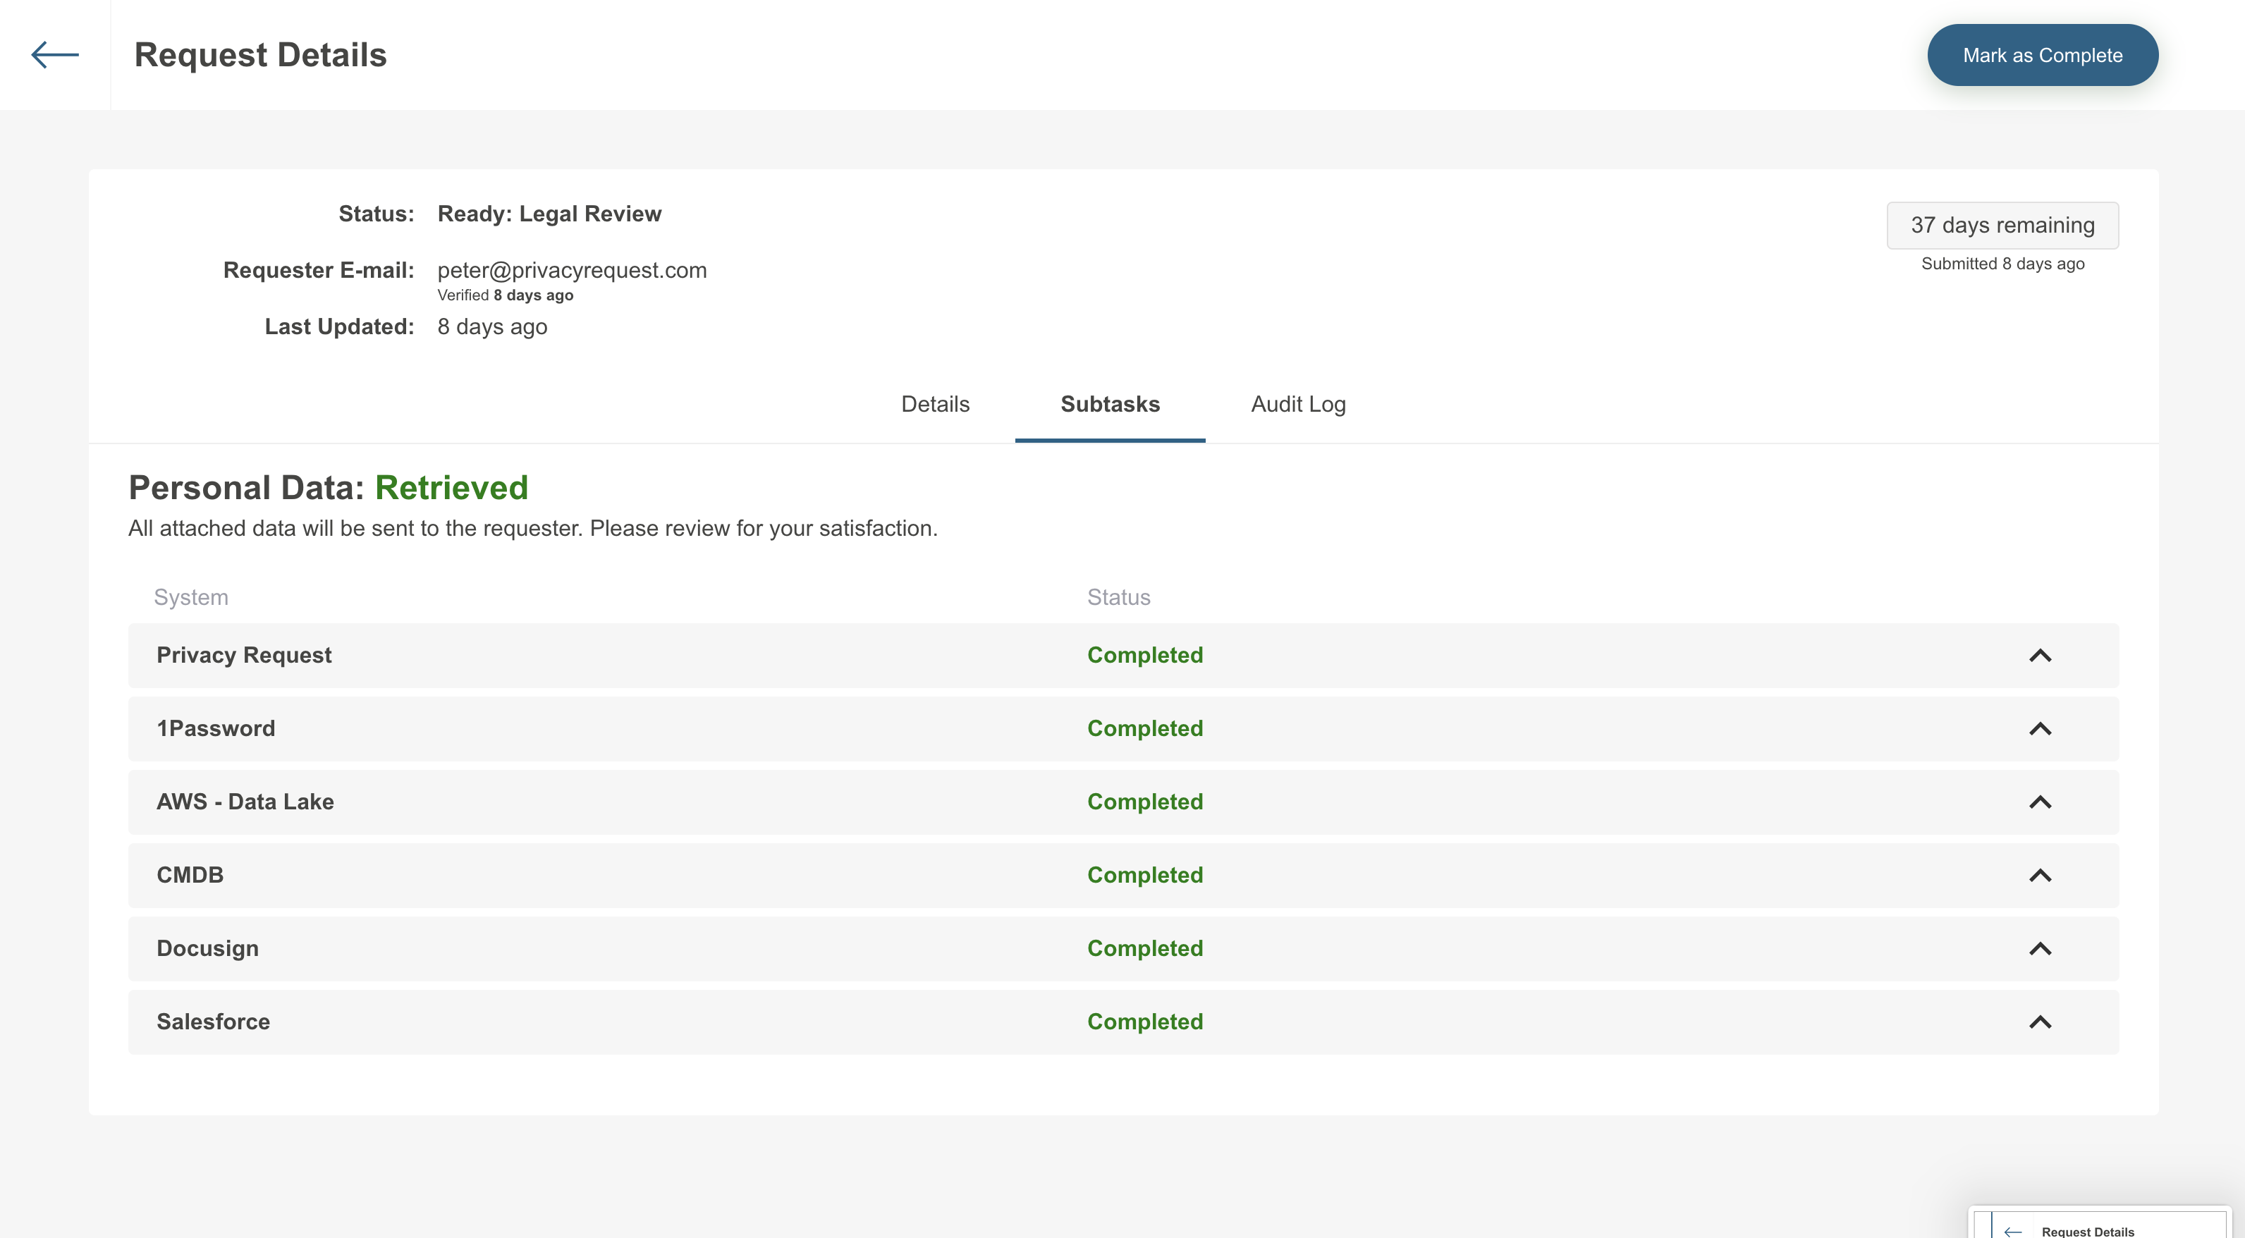The image size is (2245, 1238).
Task: Click the 37 days remaining badge
Action: pos(2002,225)
